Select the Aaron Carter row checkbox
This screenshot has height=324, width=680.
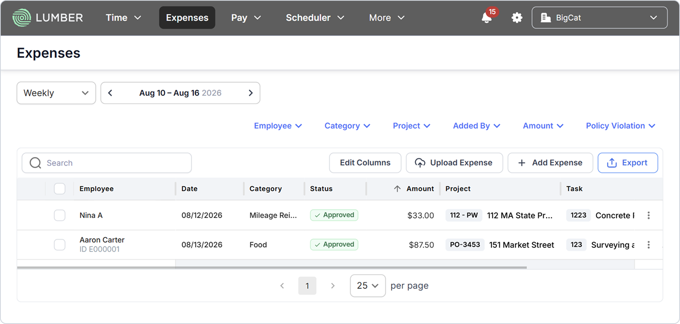(x=60, y=245)
